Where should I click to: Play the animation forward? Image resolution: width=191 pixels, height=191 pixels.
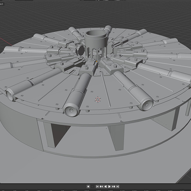[x=110, y=187]
